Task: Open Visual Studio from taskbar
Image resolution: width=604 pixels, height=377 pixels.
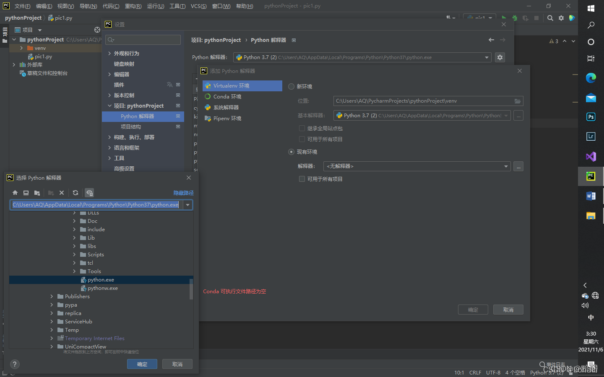Action: 591,157
